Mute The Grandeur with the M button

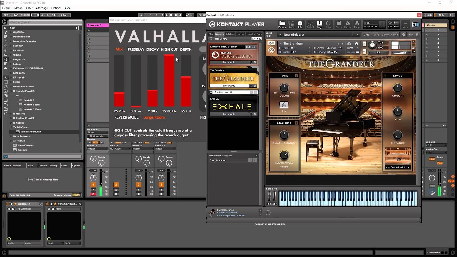[364, 52]
